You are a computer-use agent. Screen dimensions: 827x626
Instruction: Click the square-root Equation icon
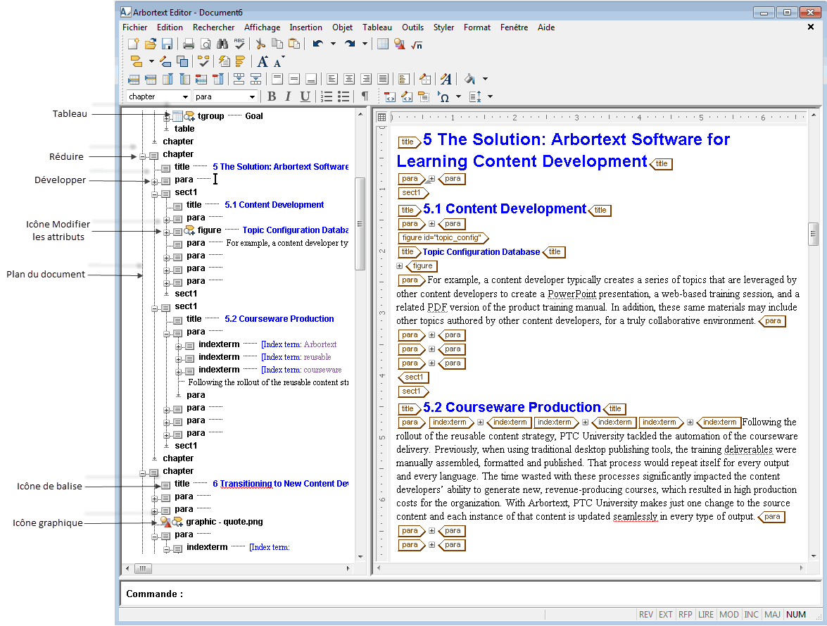[x=417, y=45]
